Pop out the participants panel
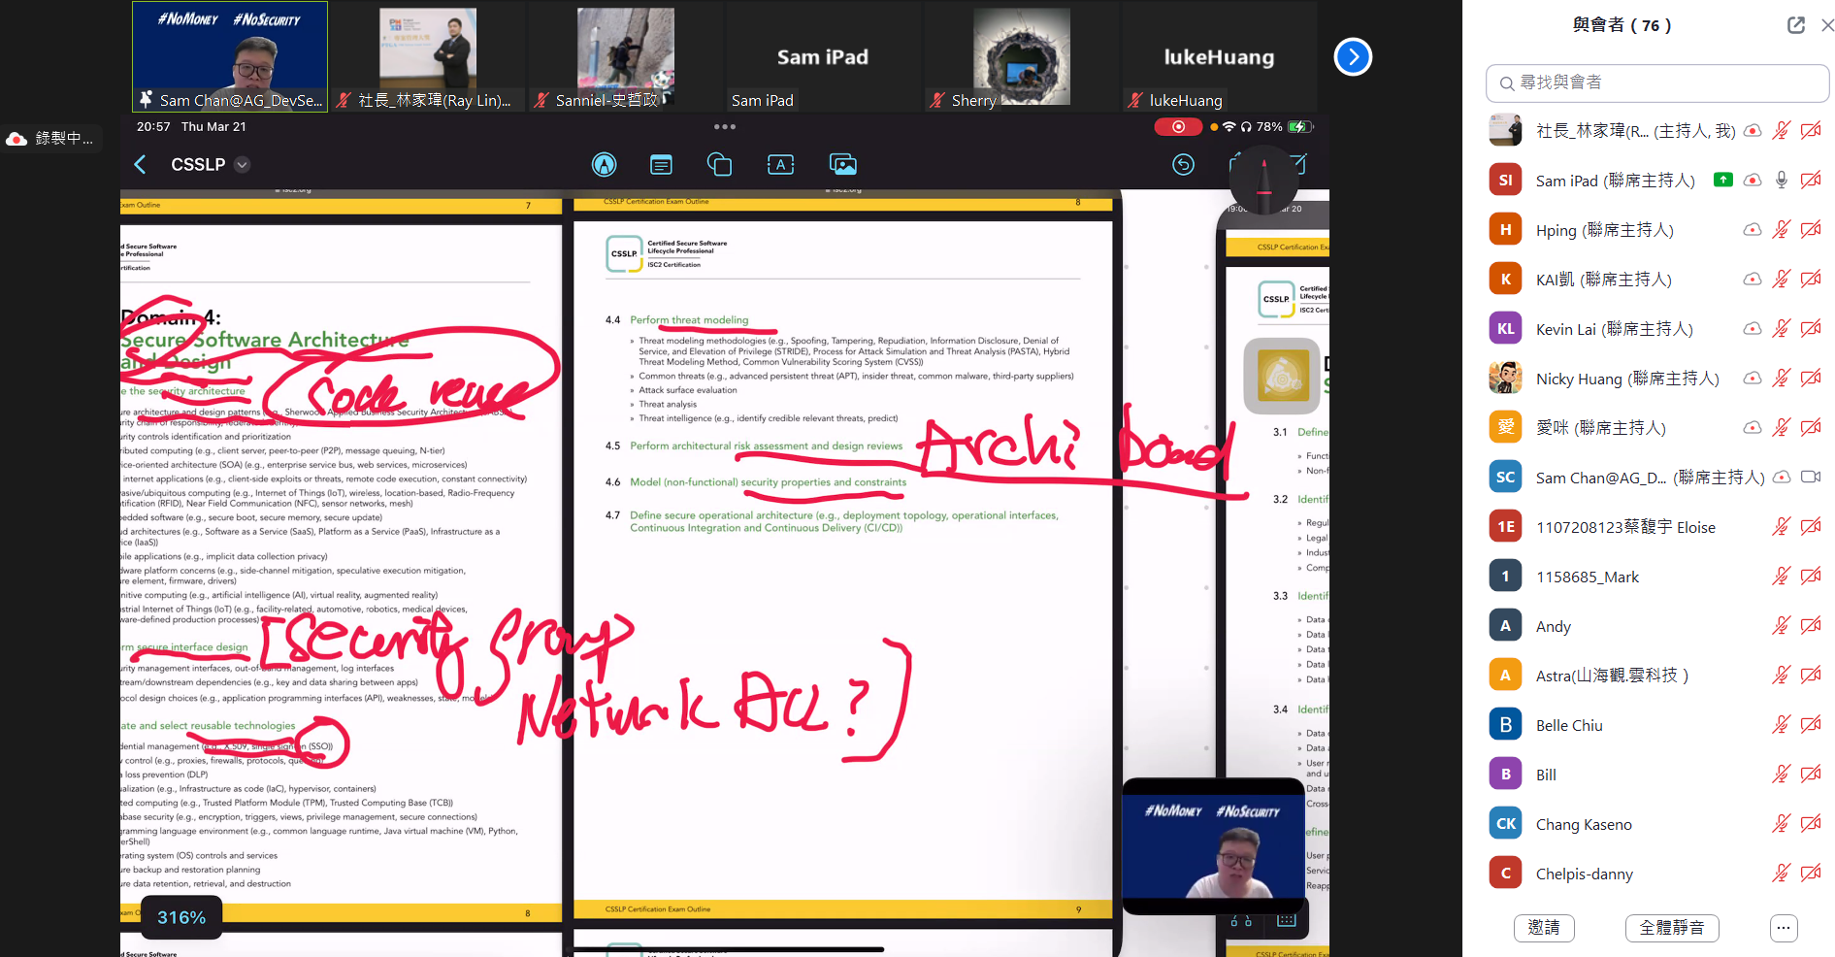This screenshot has height=957, width=1835. (1795, 25)
